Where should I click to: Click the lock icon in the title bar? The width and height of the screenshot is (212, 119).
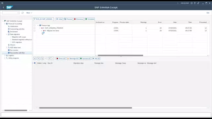pos(198,3)
